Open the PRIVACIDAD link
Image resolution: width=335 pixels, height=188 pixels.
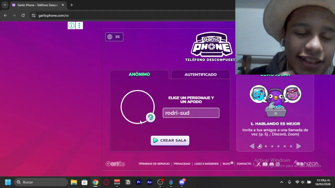(x=182, y=164)
